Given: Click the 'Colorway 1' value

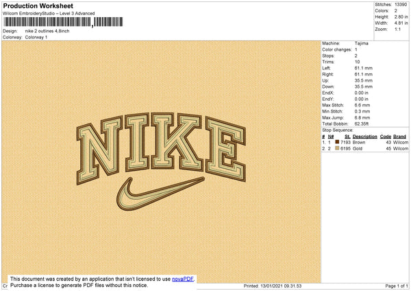Looking at the screenshot, I should point(36,37).
